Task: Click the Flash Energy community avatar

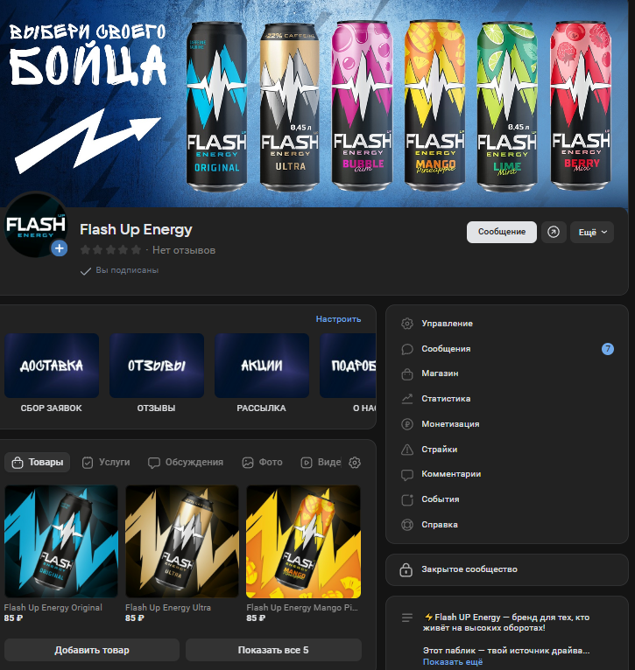Action: [x=36, y=225]
